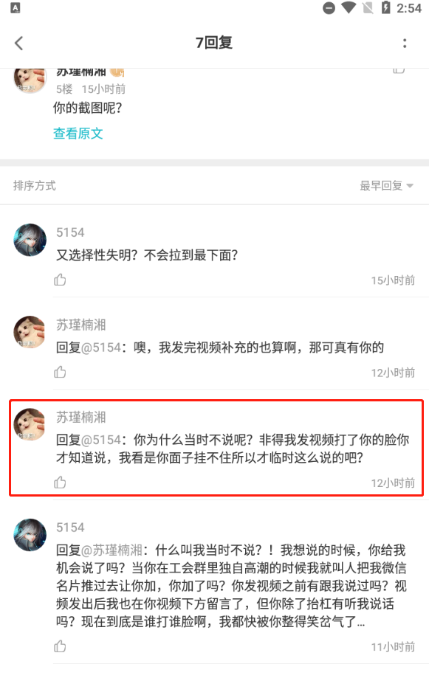Like 5154's comment about 选择性失明
The height and width of the screenshot is (681, 429).
click(60, 280)
